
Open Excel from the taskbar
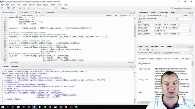[x=45, y=107]
